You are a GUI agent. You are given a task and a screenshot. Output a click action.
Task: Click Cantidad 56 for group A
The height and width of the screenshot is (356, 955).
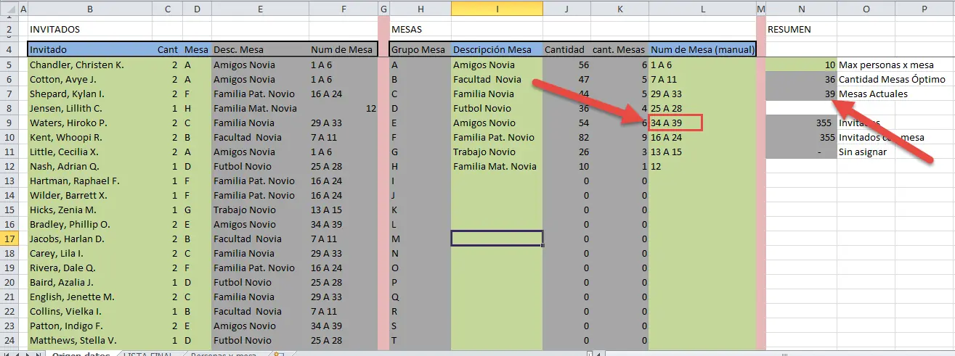point(566,65)
